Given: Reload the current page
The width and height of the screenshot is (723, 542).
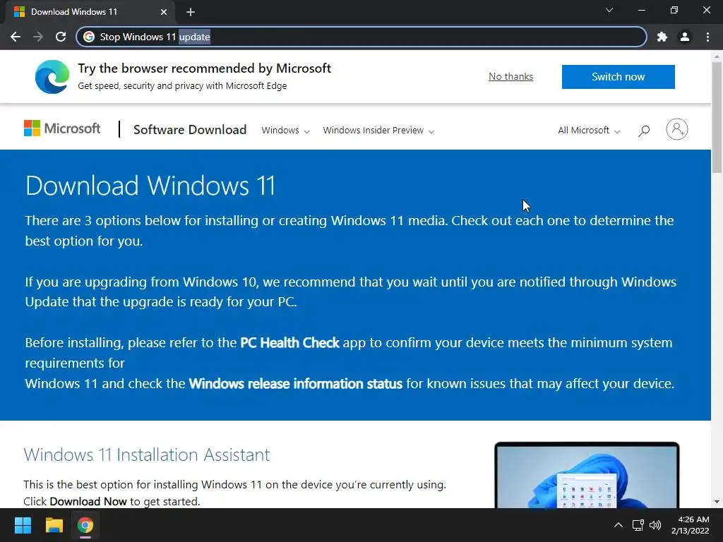Looking at the screenshot, I should [61, 37].
